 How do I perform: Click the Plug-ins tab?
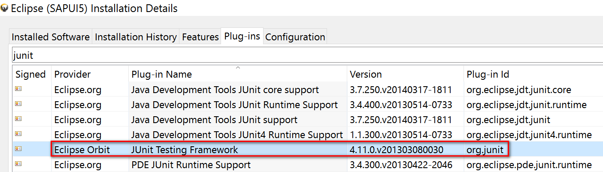tap(242, 36)
